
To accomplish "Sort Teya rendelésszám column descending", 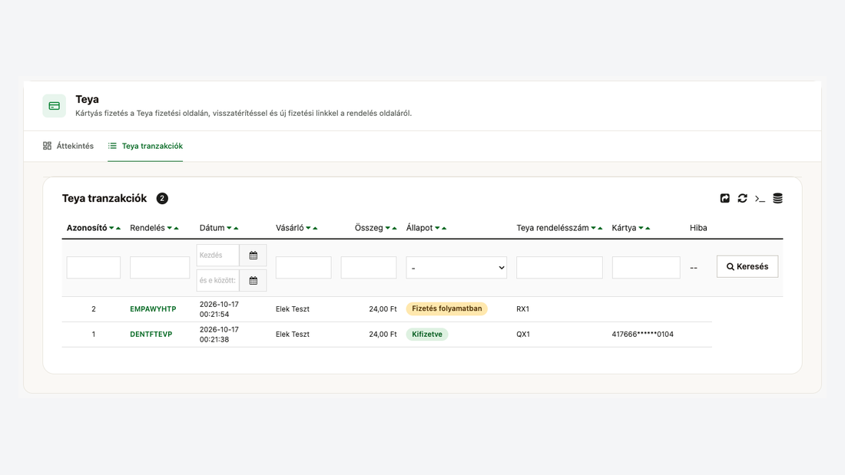I will [x=593, y=229].
